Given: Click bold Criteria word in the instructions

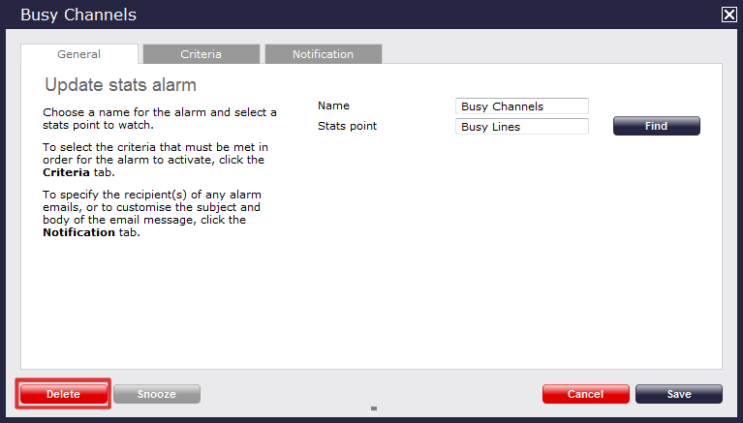Looking at the screenshot, I should click(x=67, y=172).
